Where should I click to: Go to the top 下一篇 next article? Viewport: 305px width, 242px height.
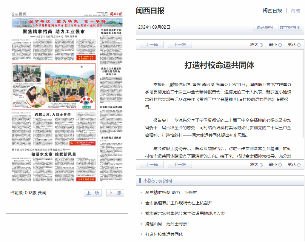tap(180, 45)
